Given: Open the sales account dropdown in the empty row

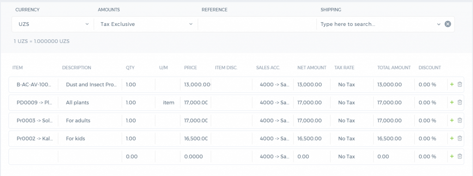Looking at the screenshot, I should tap(273, 157).
